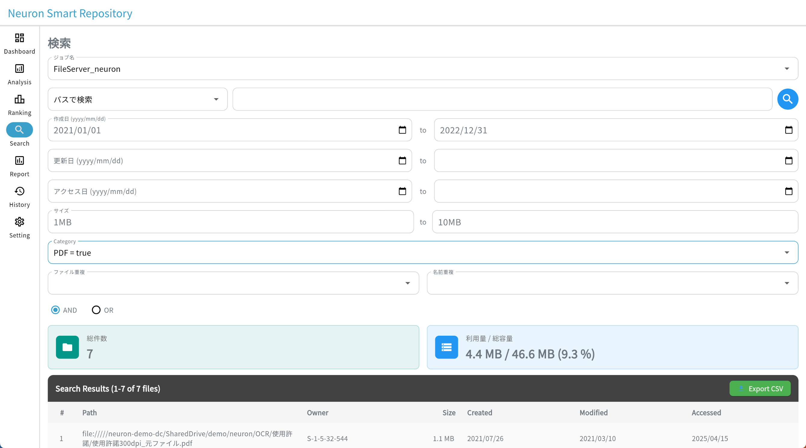Open calendar for 更新日 end date
The image size is (806, 448).
[789, 160]
